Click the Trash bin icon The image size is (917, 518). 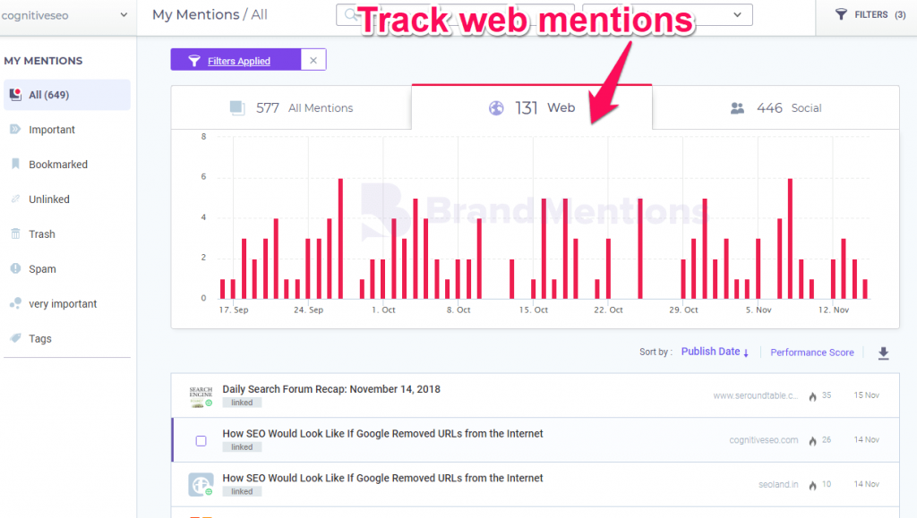coord(15,234)
